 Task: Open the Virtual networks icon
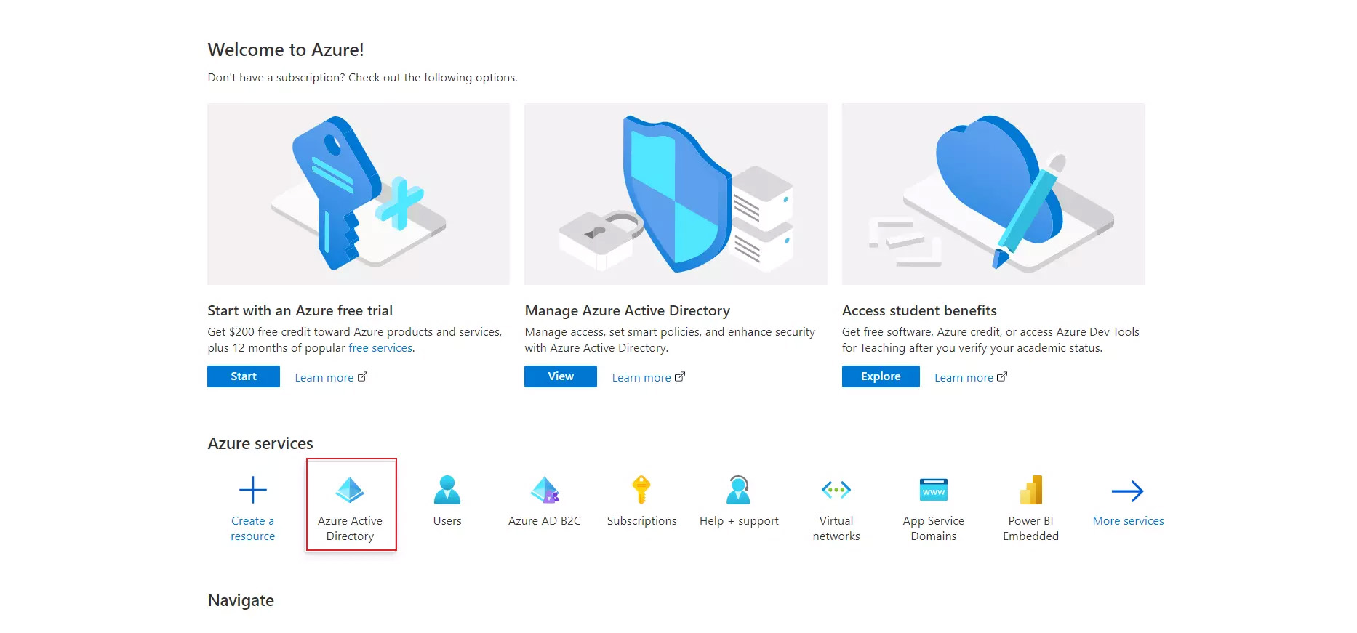[x=836, y=490]
